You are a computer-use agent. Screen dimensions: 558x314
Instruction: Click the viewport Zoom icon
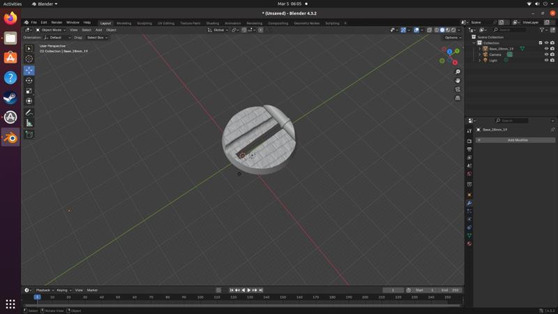coord(458,72)
